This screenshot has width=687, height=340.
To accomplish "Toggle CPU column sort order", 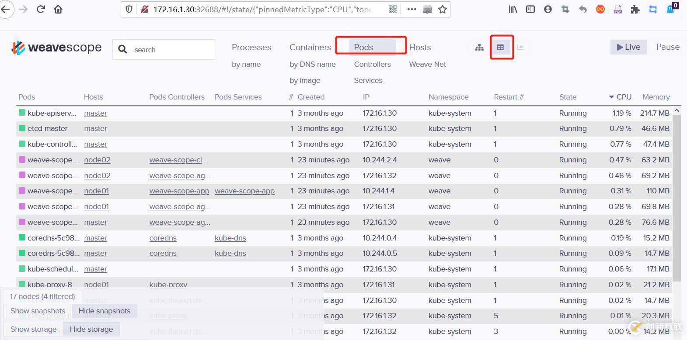I will click(x=620, y=97).
